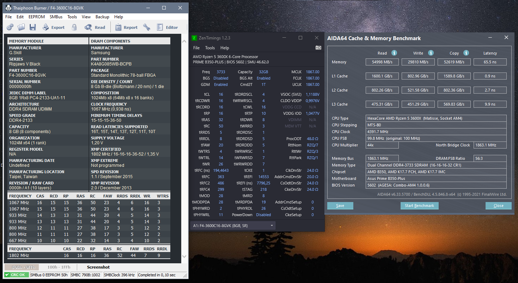Click the tRFC (ns) value 194,4643
This screenshot has width=518, height=283.
[221, 170]
